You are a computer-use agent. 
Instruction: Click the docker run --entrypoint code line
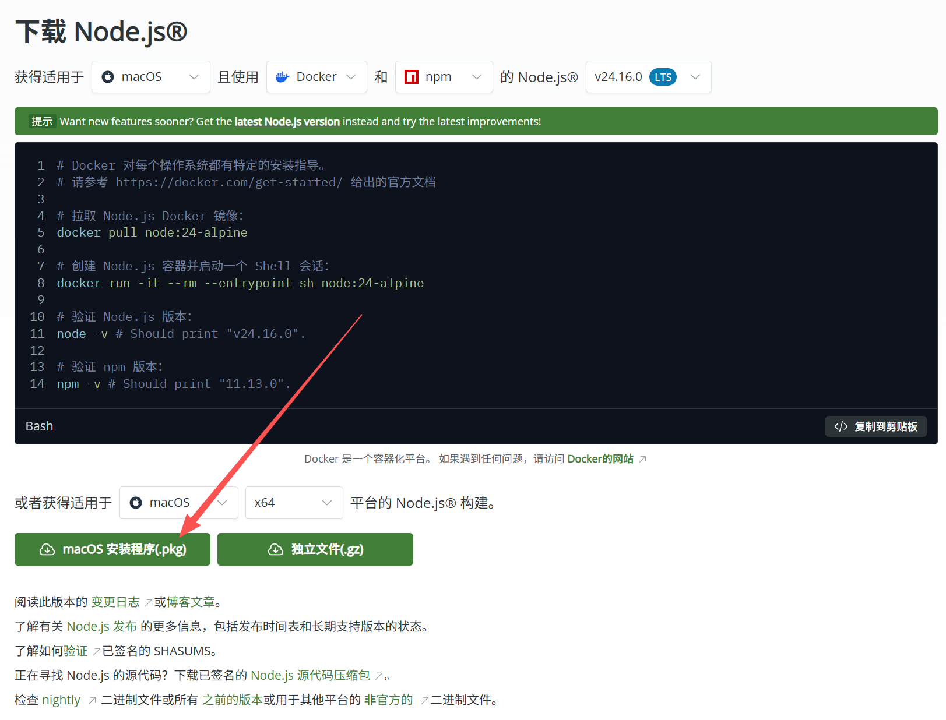point(240,283)
